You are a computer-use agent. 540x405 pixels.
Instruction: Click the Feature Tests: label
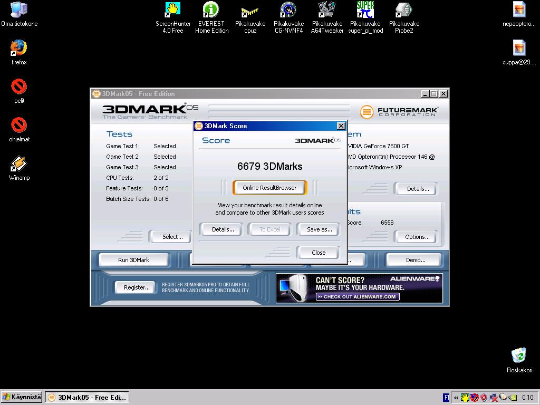124,188
